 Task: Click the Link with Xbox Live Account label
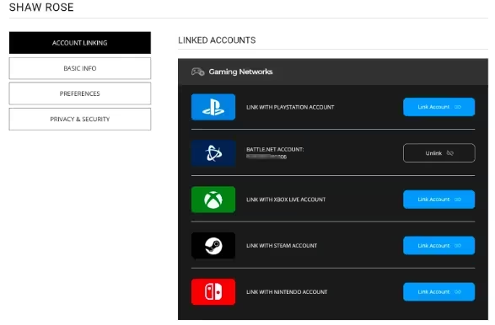click(x=286, y=200)
